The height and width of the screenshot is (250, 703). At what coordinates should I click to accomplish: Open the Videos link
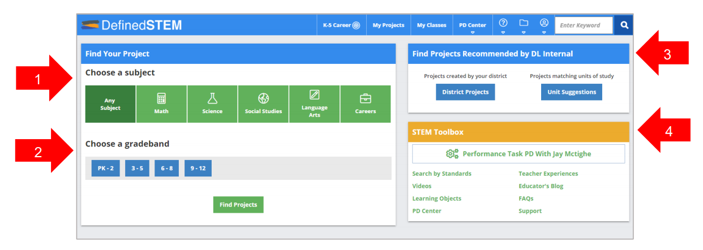[x=422, y=186]
